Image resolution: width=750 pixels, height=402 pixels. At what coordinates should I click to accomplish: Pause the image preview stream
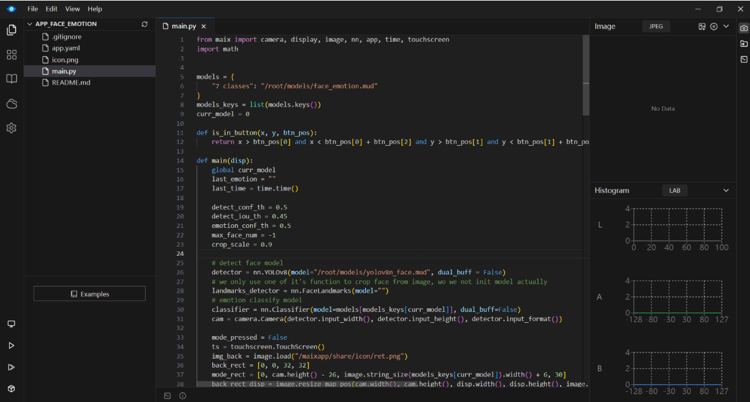[x=714, y=27]
